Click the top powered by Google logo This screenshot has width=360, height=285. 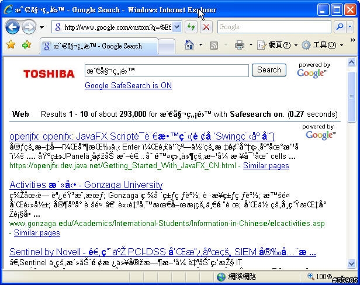(x=312, y=73)
